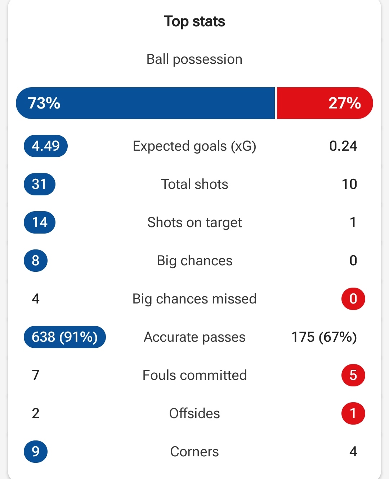Click the Ball possession label
This screenshot has height=479, width=389.
point(194,59)
